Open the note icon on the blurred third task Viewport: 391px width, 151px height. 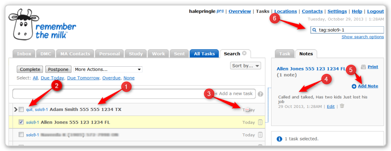pyautogui.click(x=260, y=135)
